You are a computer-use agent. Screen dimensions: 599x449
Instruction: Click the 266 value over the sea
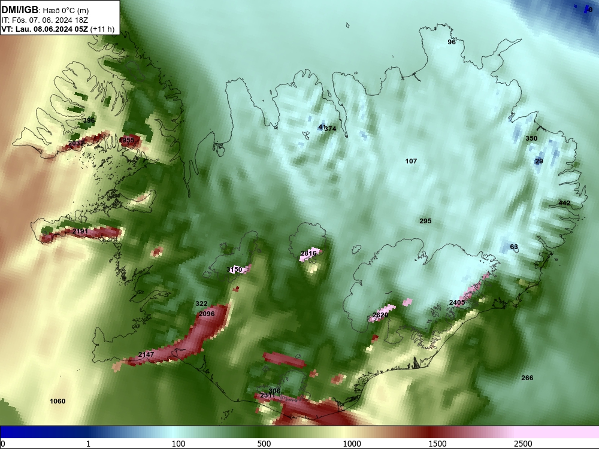point(527,378)
